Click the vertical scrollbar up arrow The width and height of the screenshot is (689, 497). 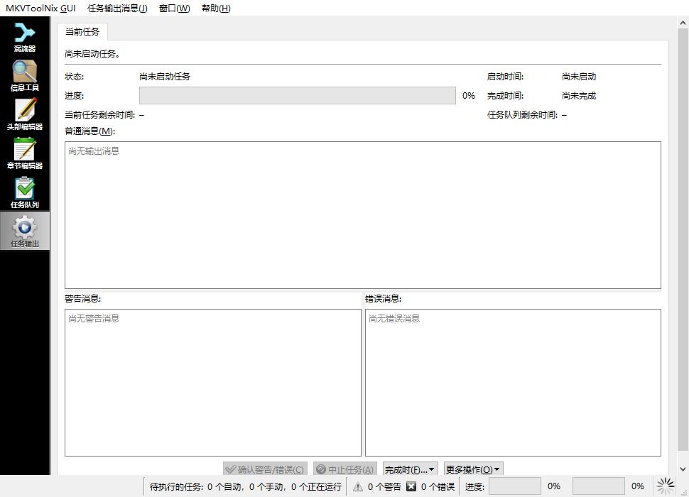(x=683, y=23)
